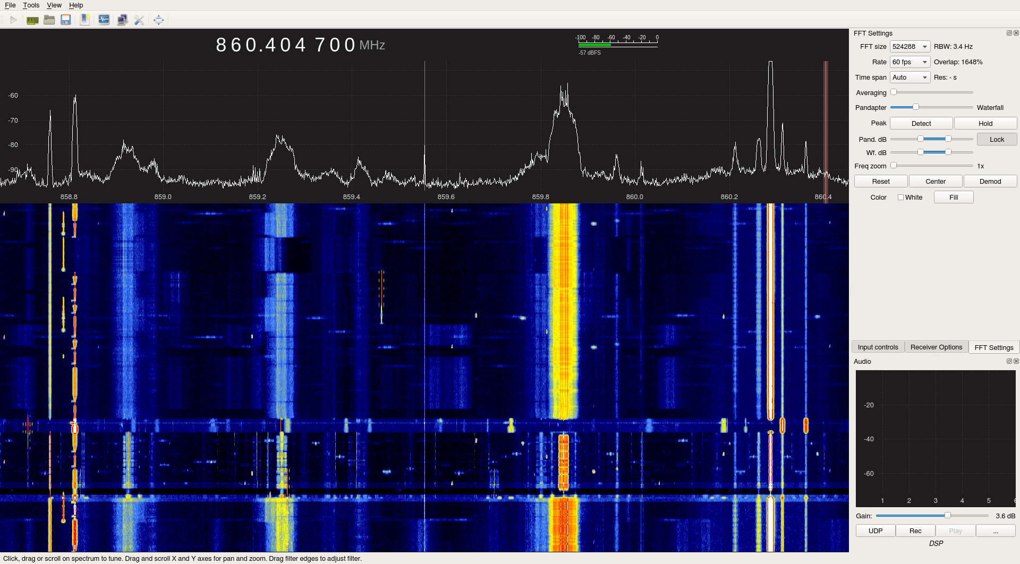Open the Rate 60 fps dropdown
The height and width of the screenshot is (564, 1020).
(x=910, y=62)
